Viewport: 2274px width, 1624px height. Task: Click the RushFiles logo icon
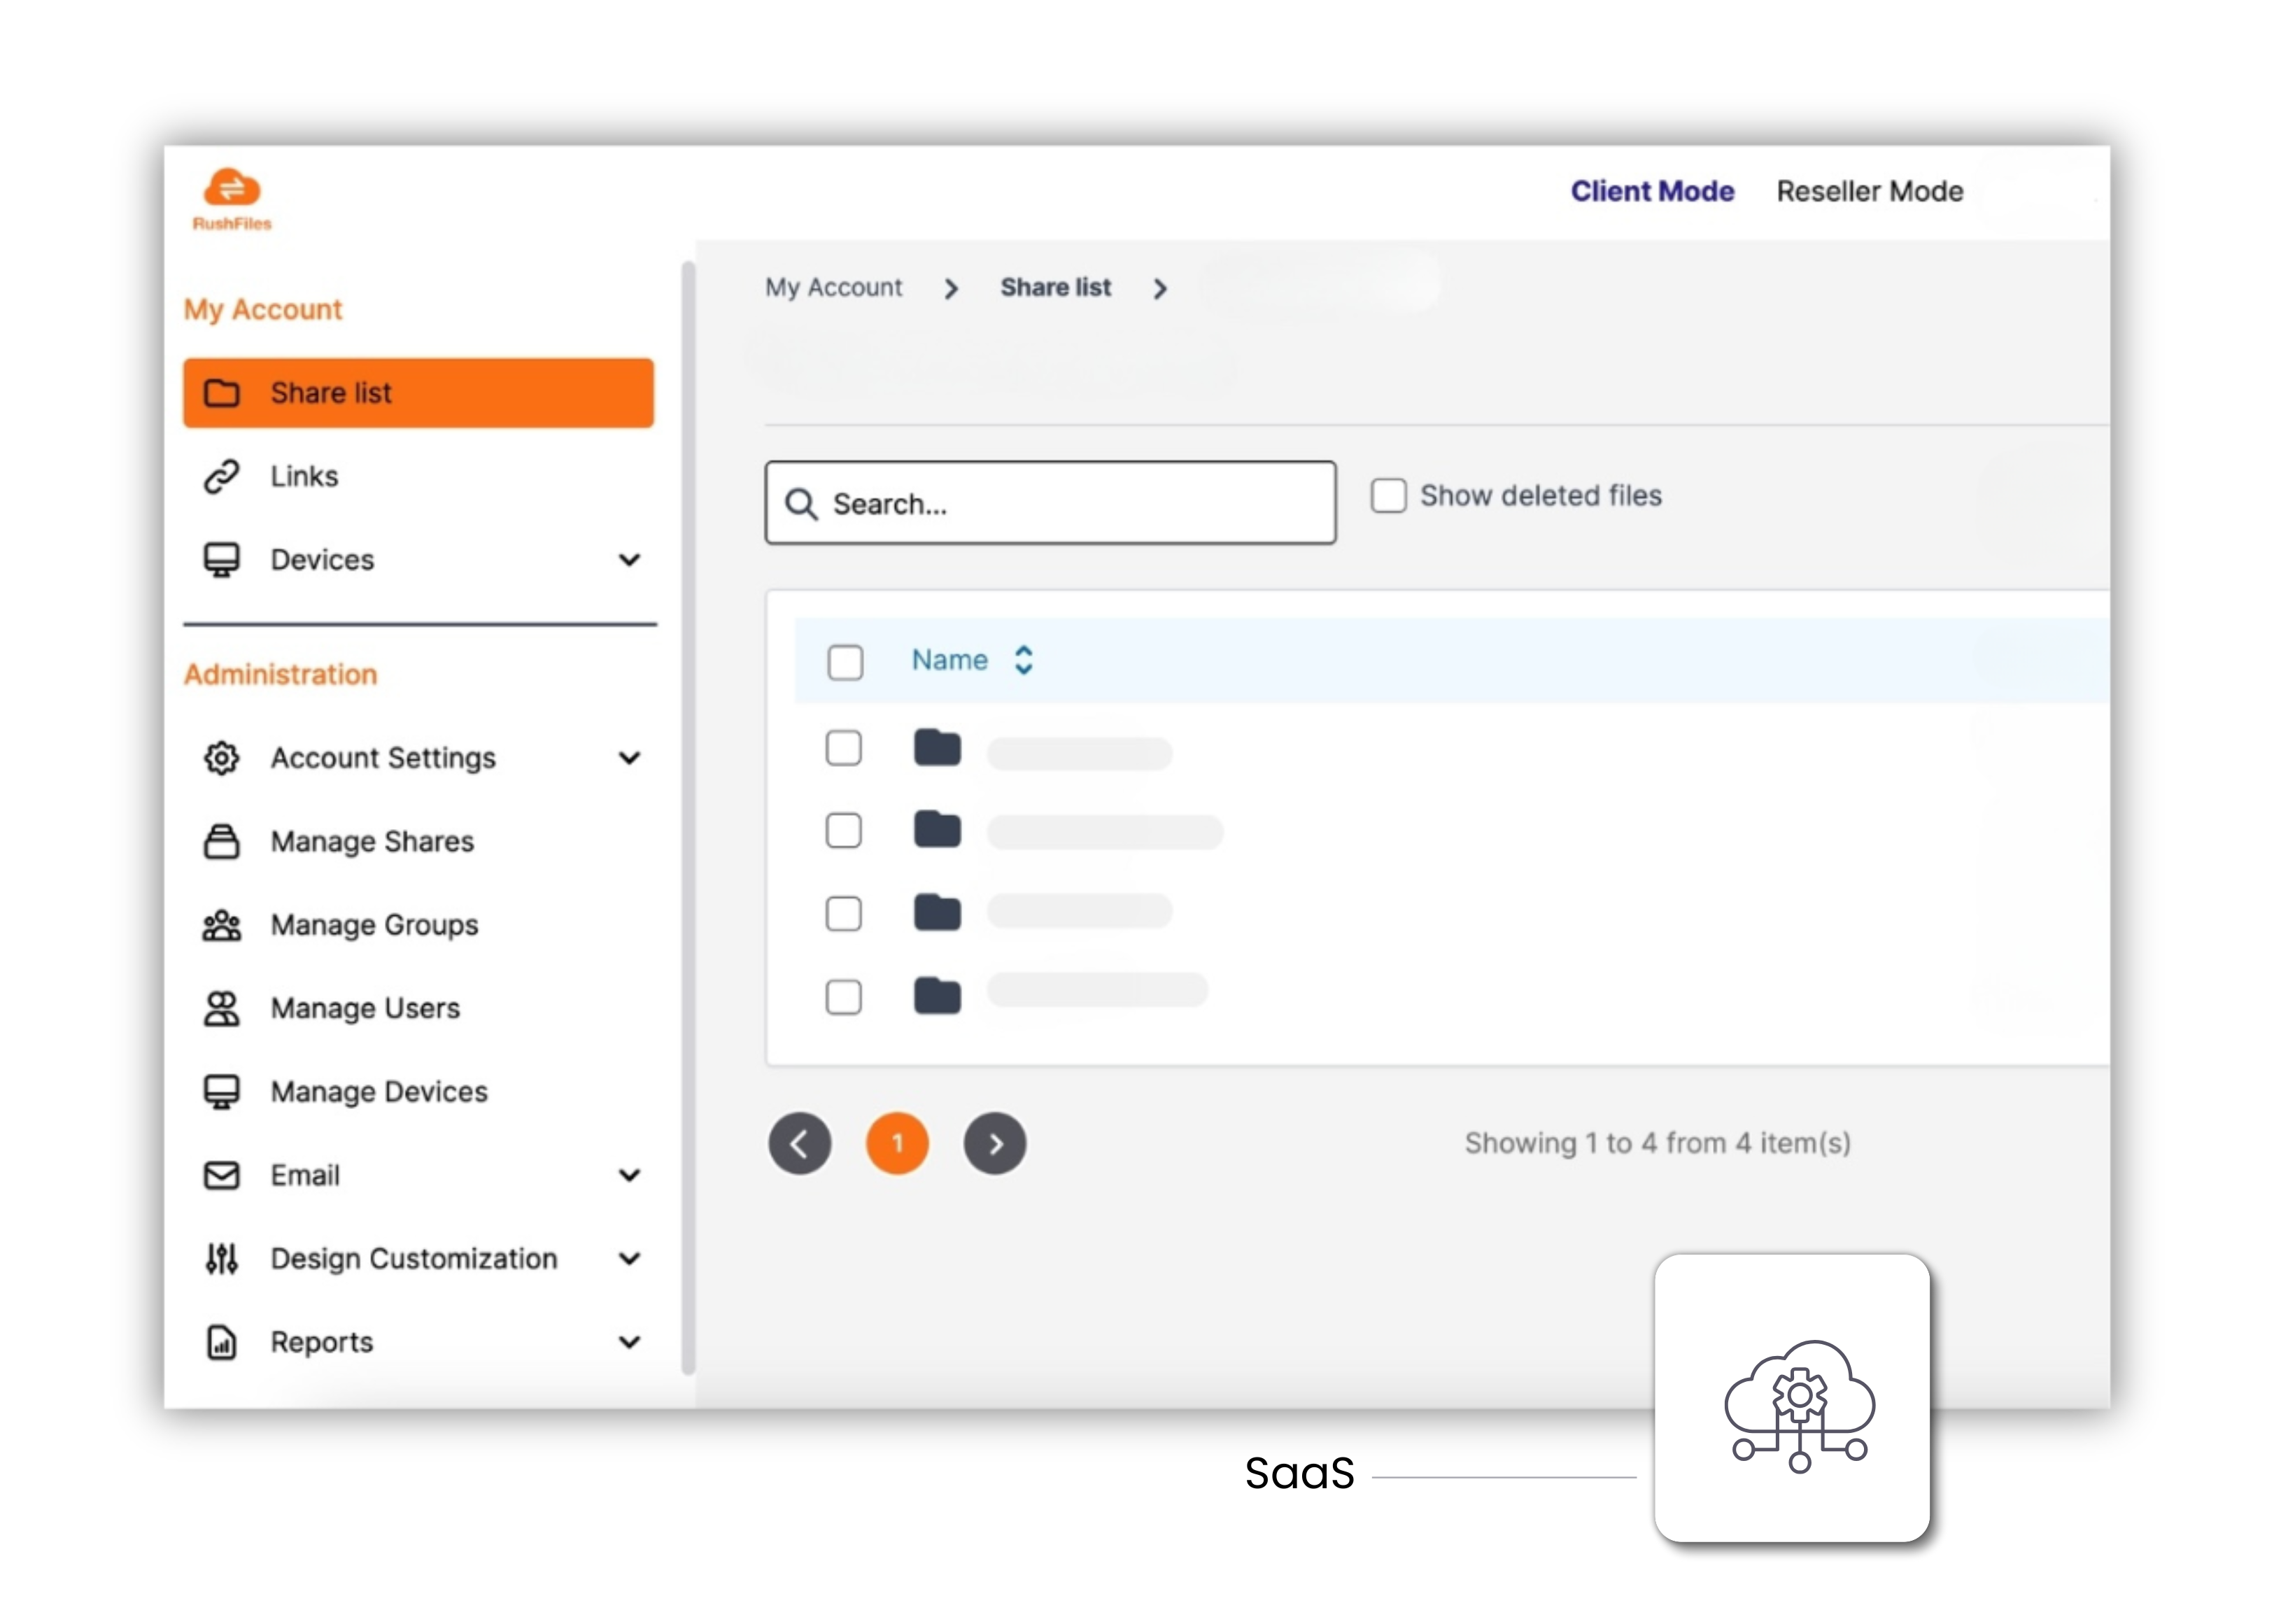(231, 188)
